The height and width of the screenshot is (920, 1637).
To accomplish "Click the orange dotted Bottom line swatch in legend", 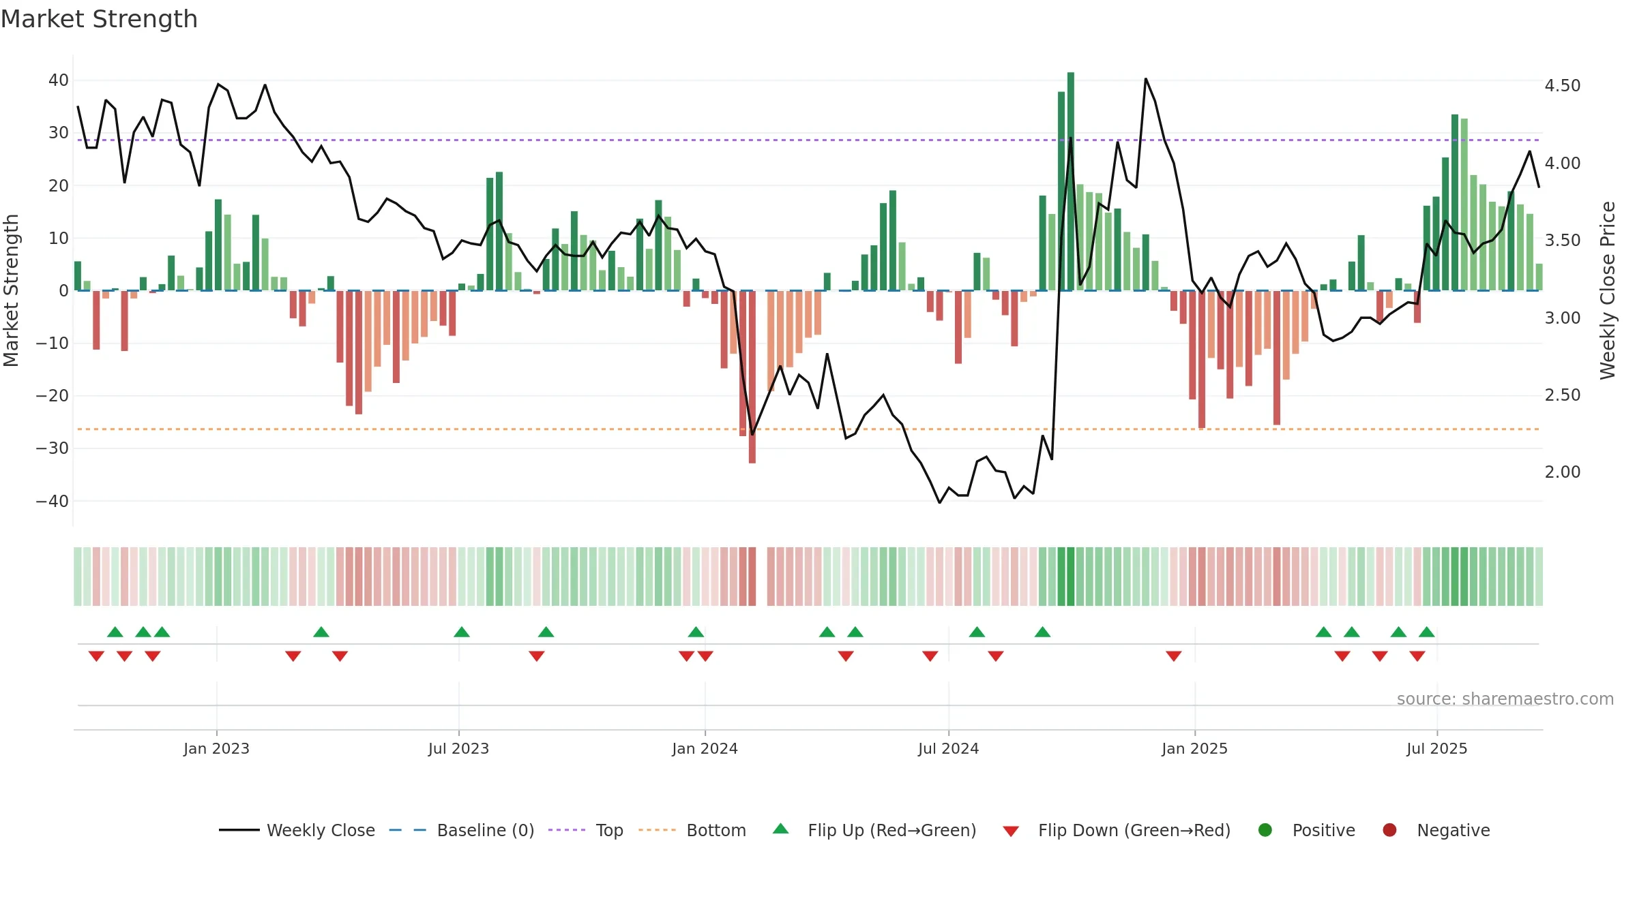I will [657, 830].
